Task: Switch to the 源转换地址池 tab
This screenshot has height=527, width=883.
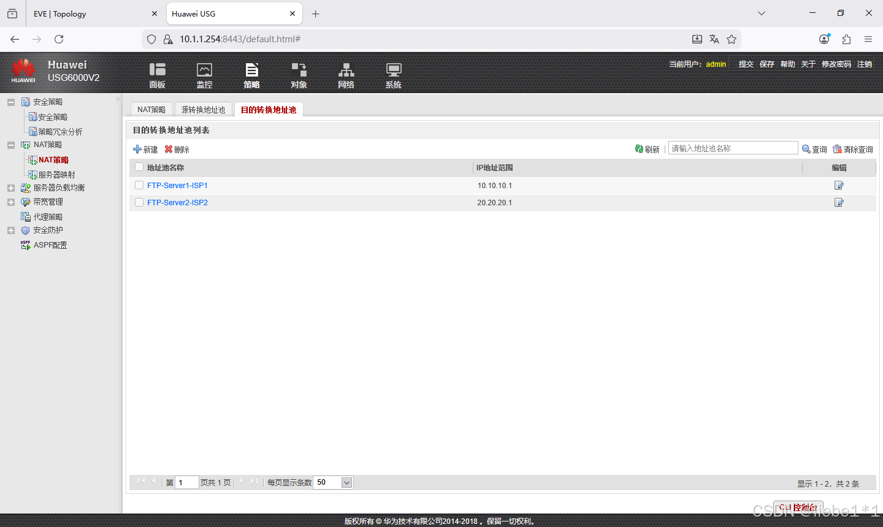Action: pos(203,110)
